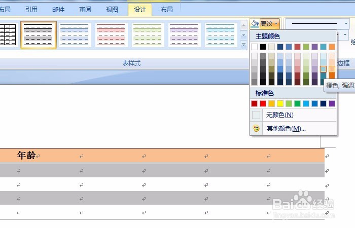Open 其他颜色(M)... more colors dialog
355x228 pixels.
(x=293, y=129)
